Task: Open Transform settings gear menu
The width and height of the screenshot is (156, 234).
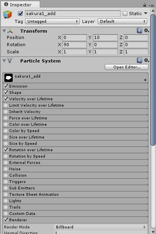Action: pos(146,31)
